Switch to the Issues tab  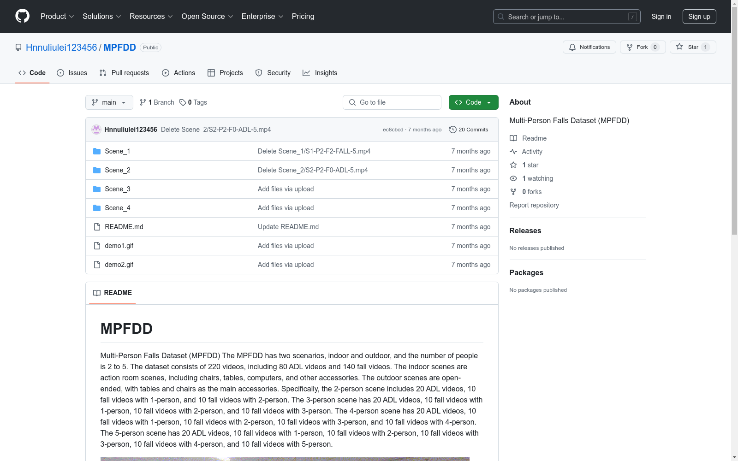pos(72,73)
